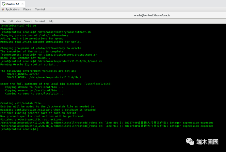
Task: Click 'Now product-specific root actions will be performed.'
Action: [x=42, y=116]
